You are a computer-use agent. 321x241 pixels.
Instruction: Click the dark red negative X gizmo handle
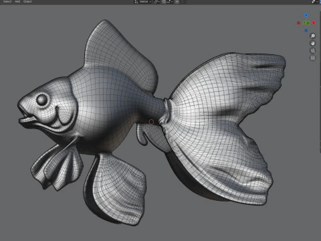[x=298, y=23]
